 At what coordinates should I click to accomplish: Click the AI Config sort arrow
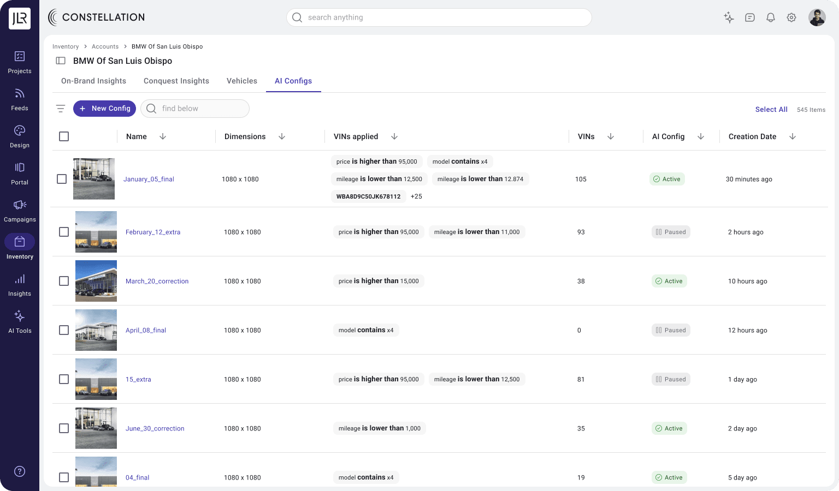(x=701, y=136)
